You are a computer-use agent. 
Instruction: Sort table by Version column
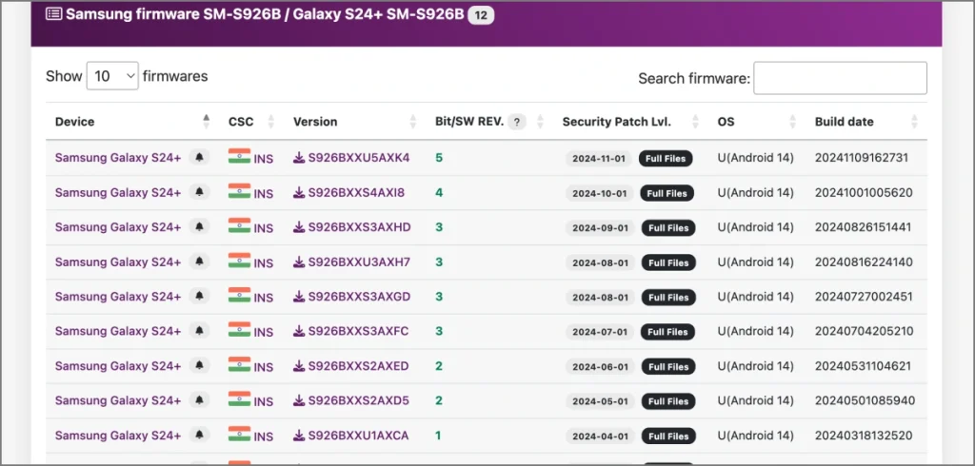coord(413,122)
